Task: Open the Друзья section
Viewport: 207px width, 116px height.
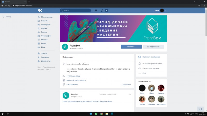Action: pyautogui.click(x=44, y=28)
